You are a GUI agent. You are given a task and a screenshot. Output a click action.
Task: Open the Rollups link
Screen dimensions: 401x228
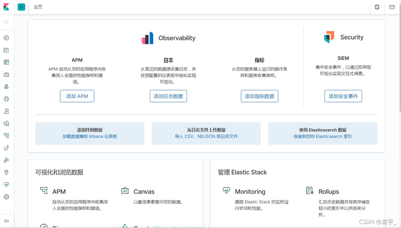(x=329, y=191)
